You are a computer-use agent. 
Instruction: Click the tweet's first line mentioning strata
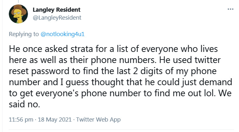[x=113, y=49]
